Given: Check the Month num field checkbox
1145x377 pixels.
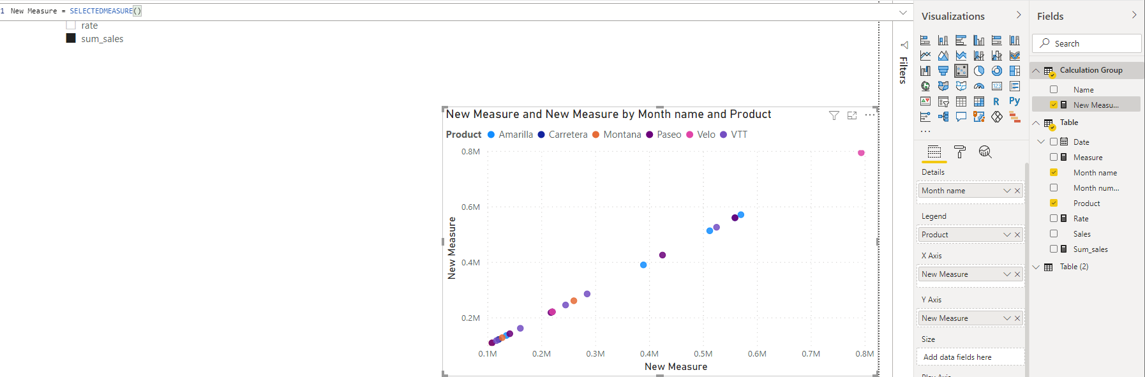Looking at the screenshot, I should point(1054,188).
